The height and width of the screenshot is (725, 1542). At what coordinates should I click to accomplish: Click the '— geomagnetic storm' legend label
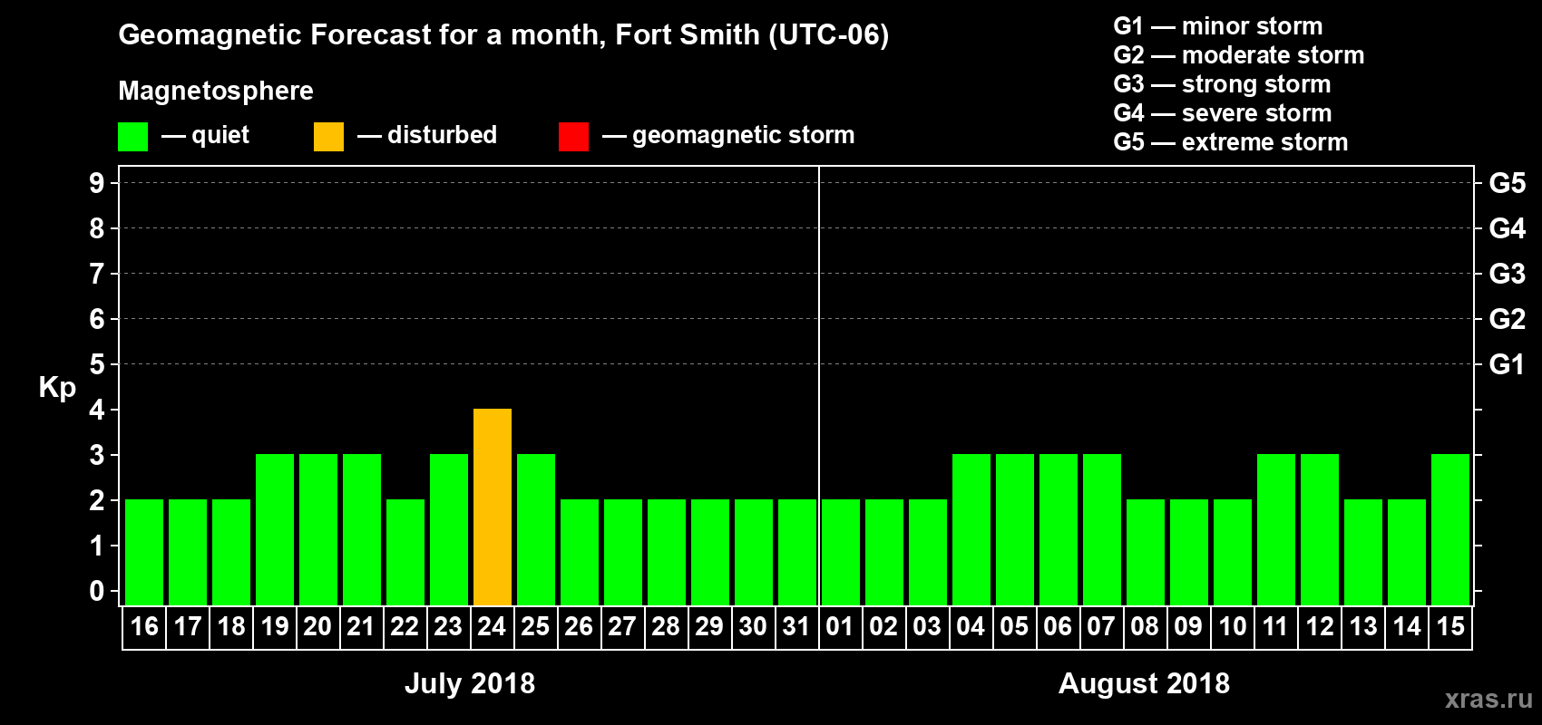[728, 136]
